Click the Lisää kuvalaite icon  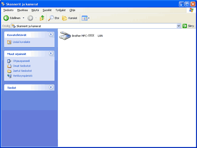(x=9, y=42)
